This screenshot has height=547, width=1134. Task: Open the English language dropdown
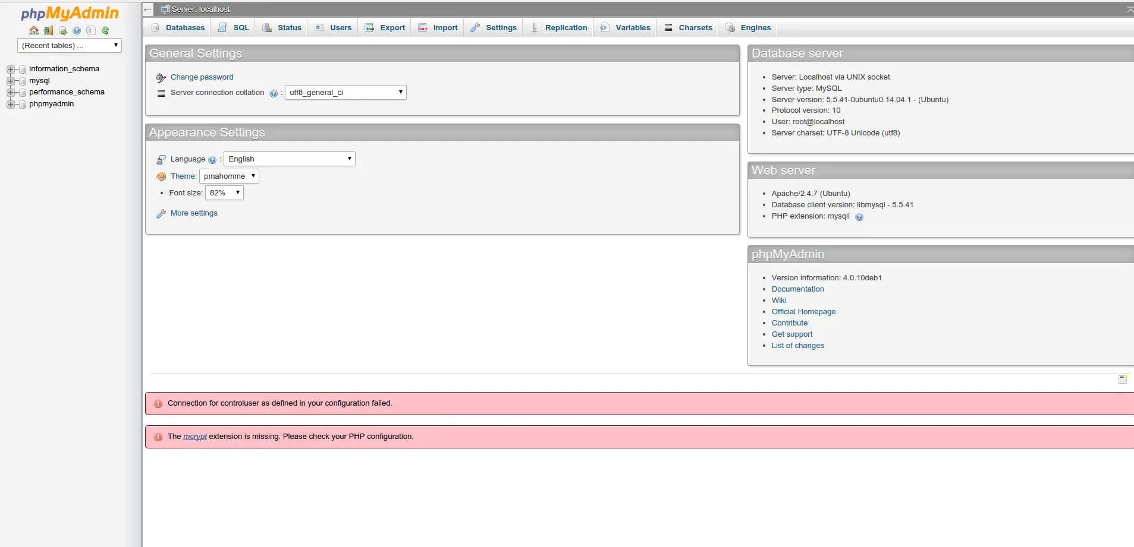pyautogui.click(x=290, y=159)
